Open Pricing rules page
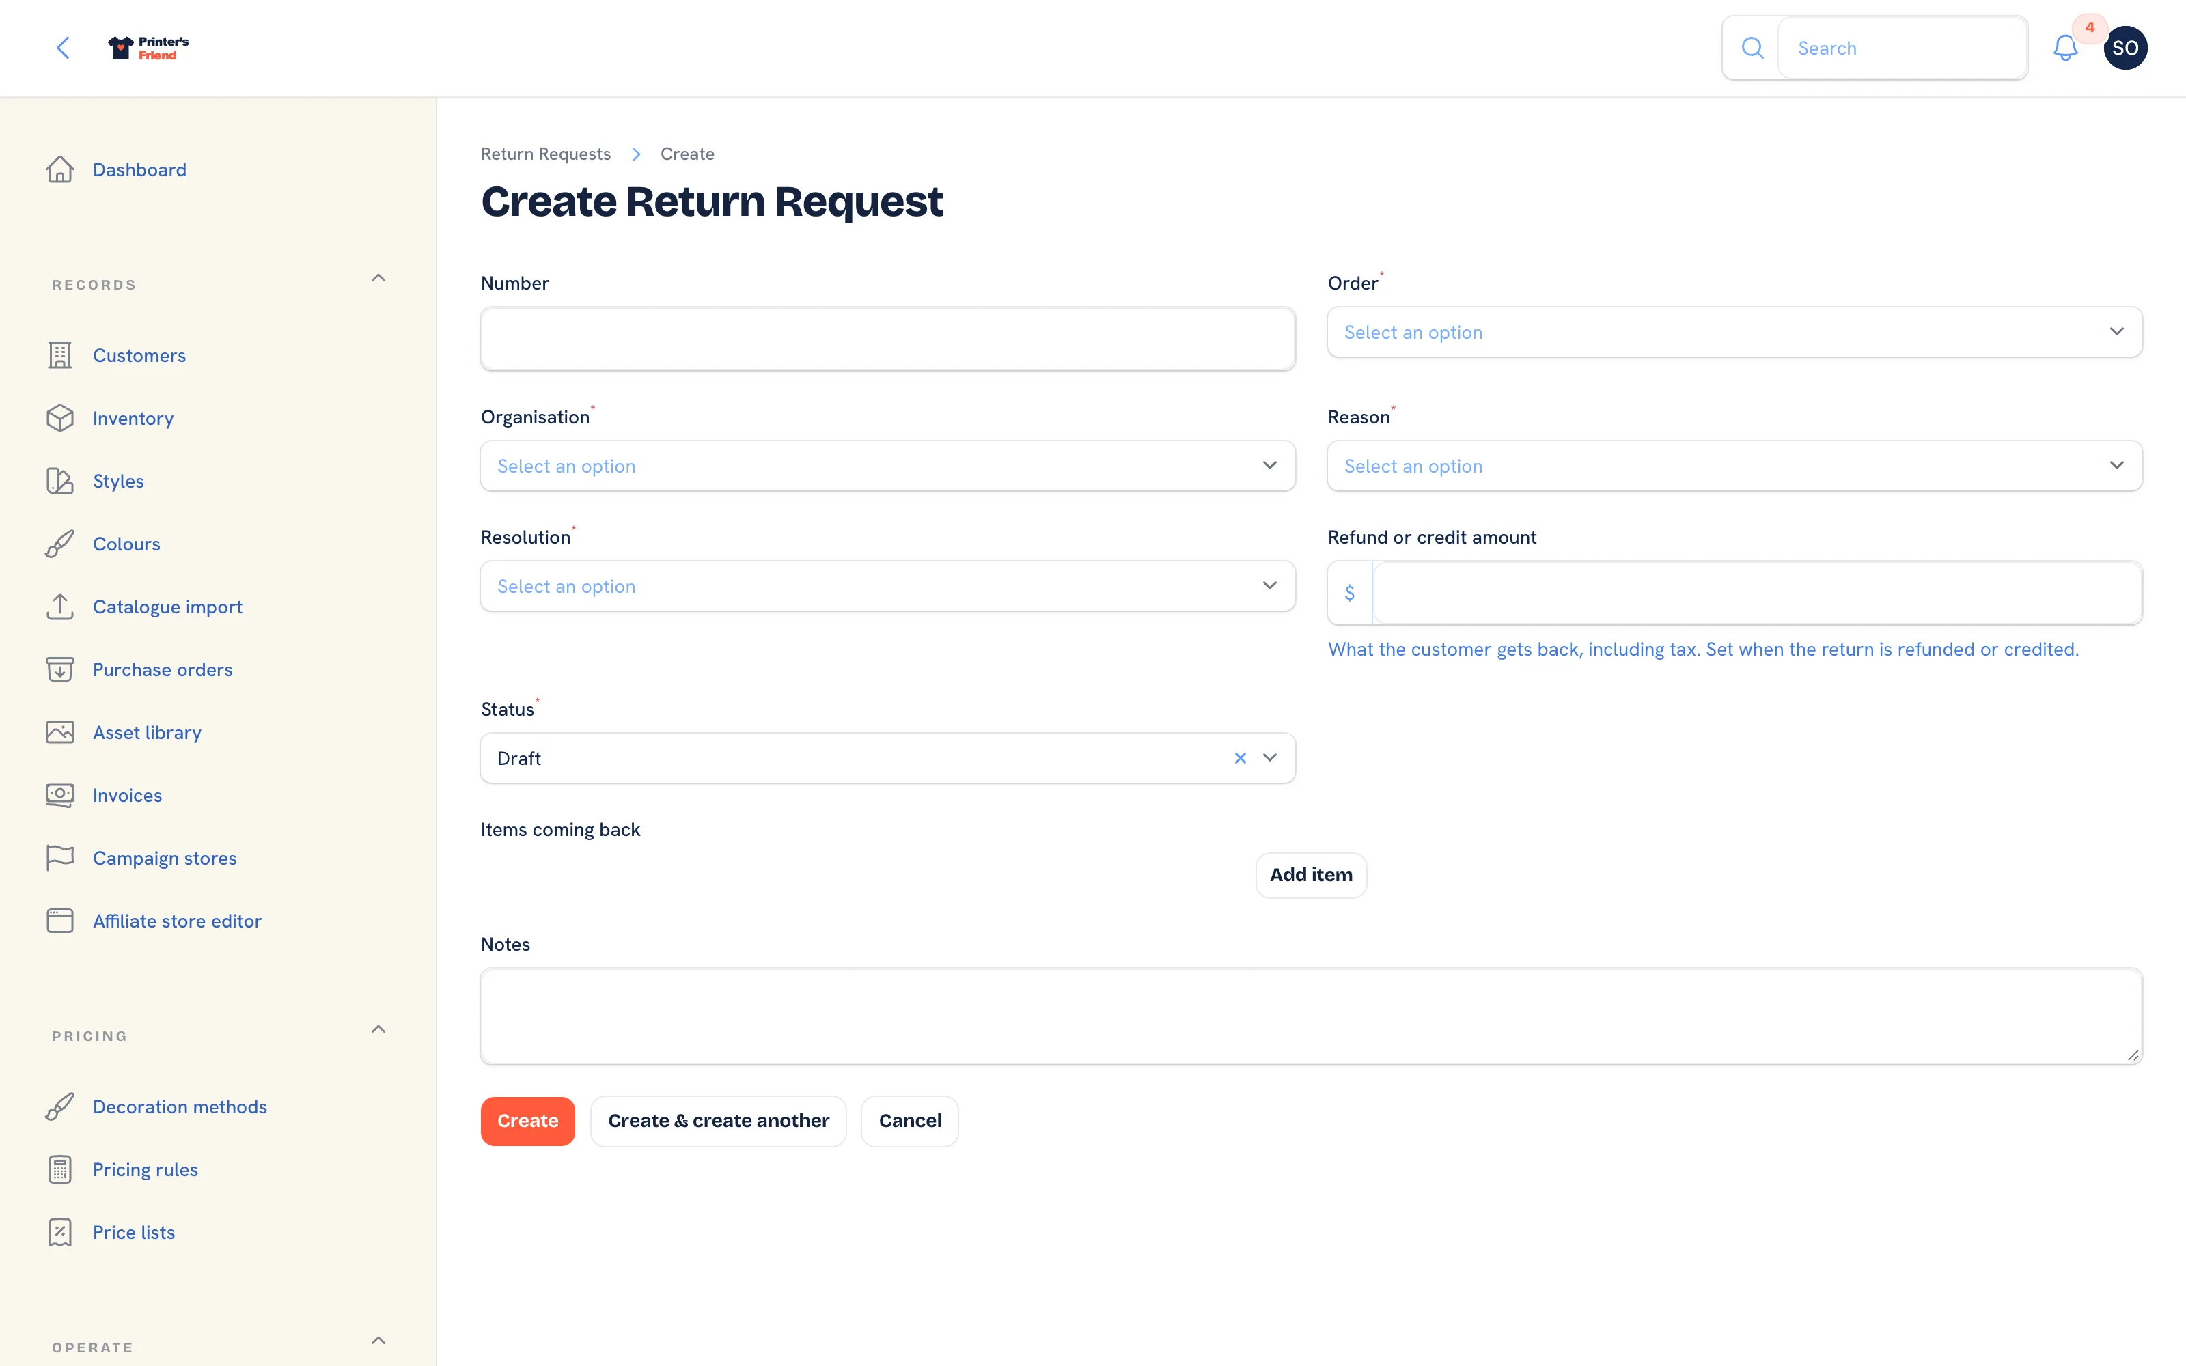 pyautogui.click(x=146, y=1169)
